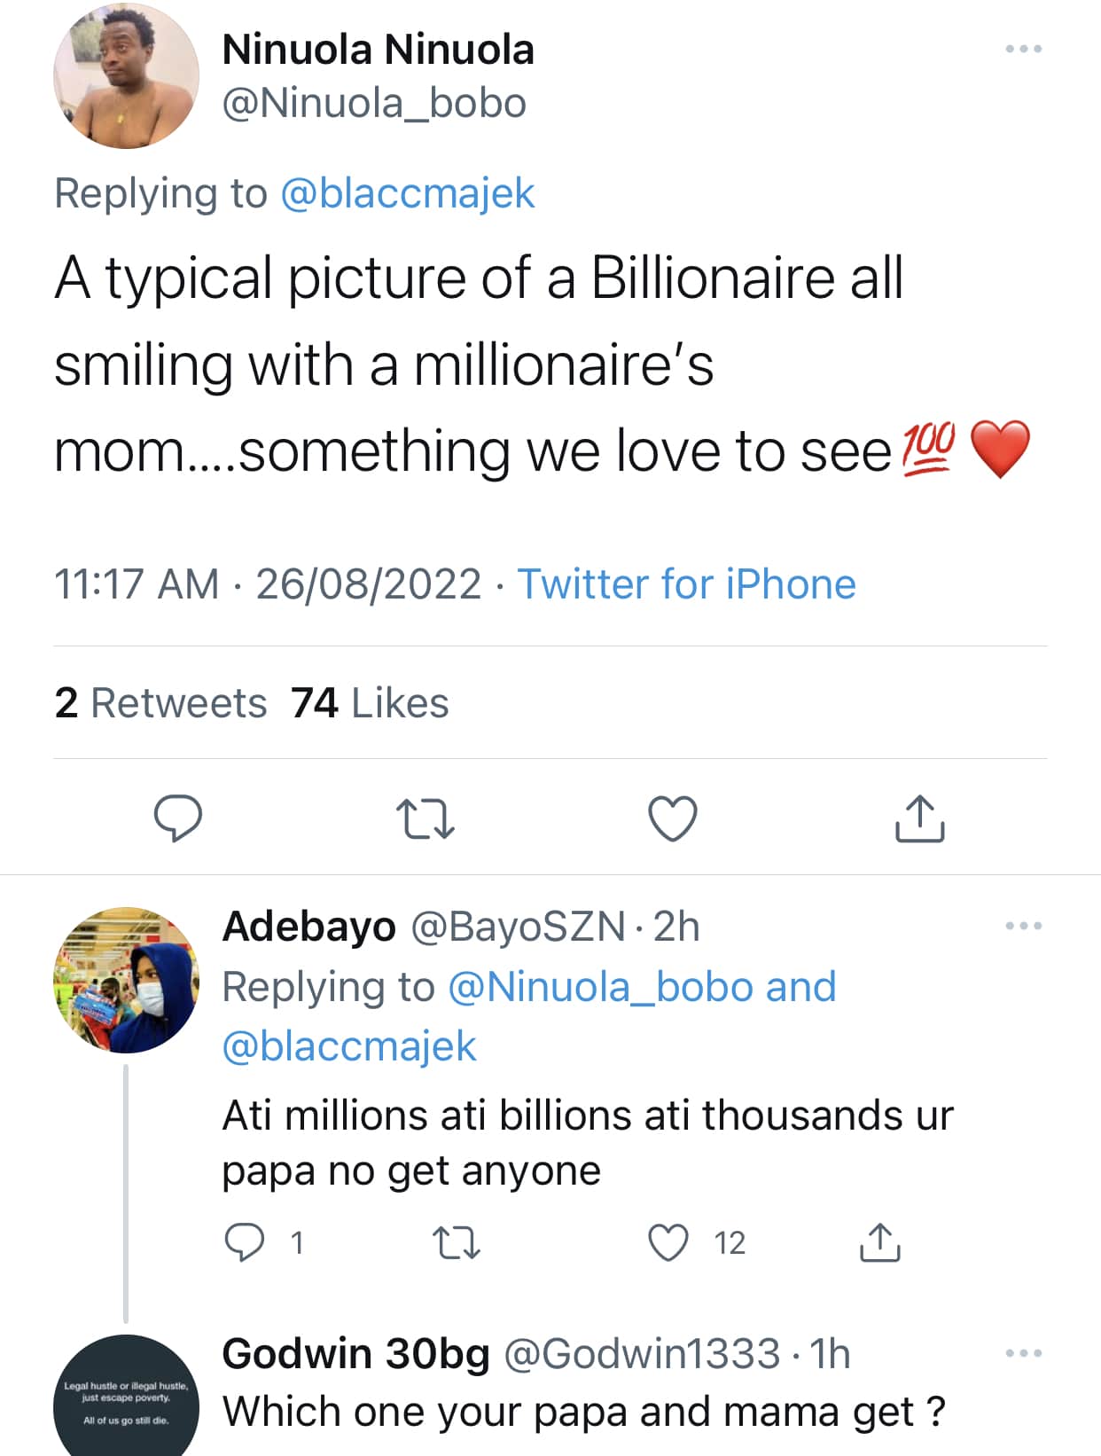View the 74 Likes list
This screenshot has width=1101, height=1456.
pyautogui.click(x=370, y=703)
